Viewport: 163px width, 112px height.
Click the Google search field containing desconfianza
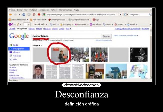click(66, 36)
